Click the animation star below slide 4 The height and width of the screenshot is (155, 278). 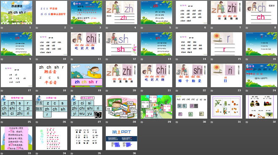(107, 28)
